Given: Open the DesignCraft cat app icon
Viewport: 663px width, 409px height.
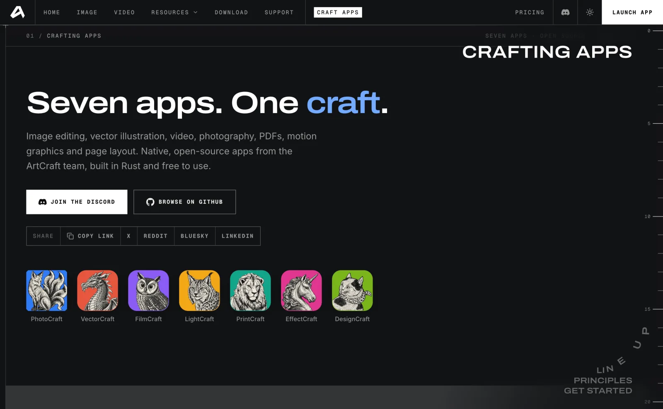Looking at the screenshot, I should pos(352,291).
